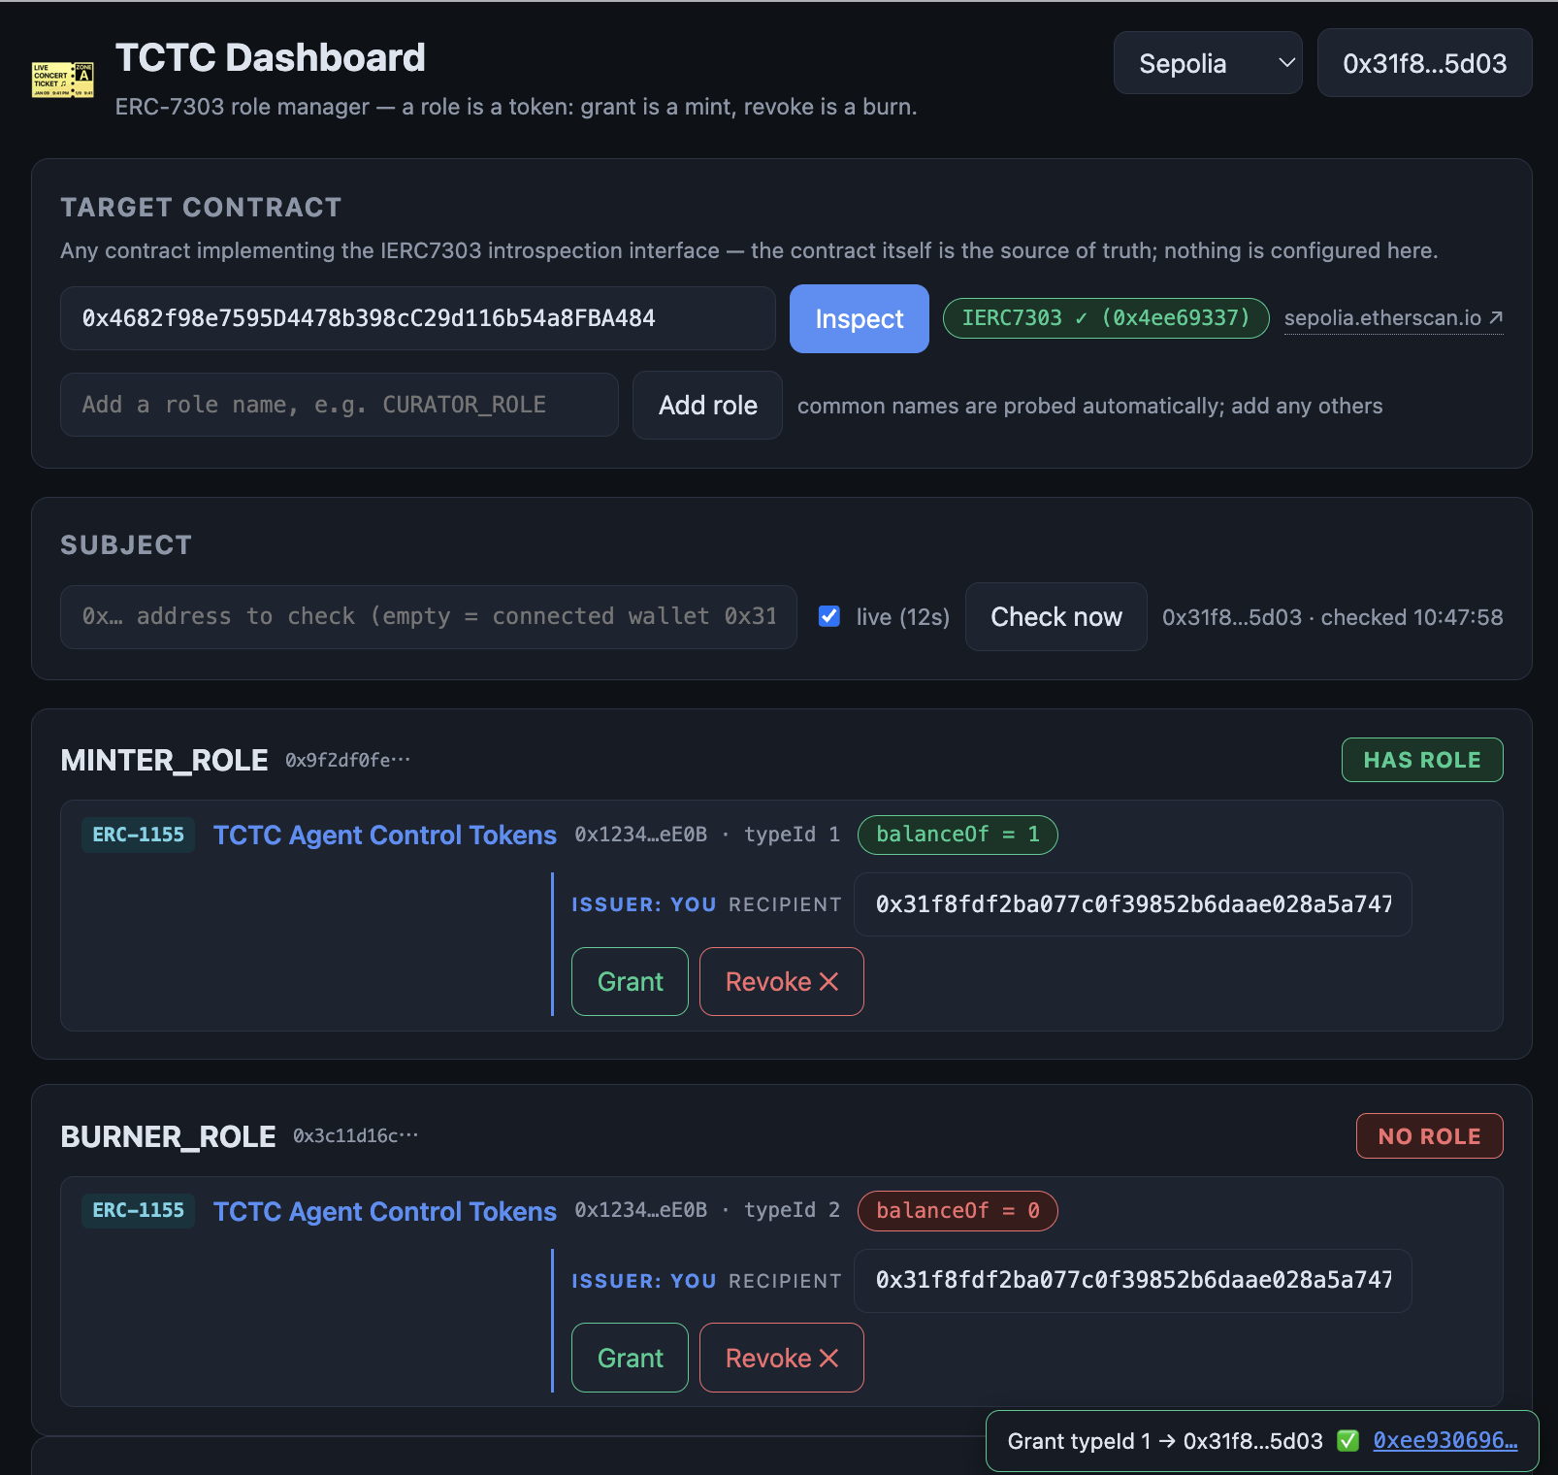
Task: Open the sepolia.etherscan.io external link
Action: pos(1393,318)
